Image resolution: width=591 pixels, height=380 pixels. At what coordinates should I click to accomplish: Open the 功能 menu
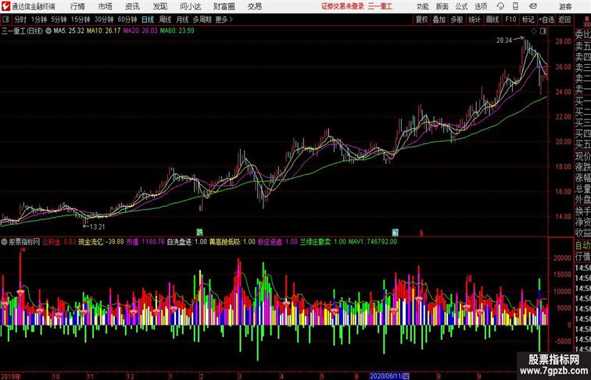pyautogui.click(x=422, y=6)
